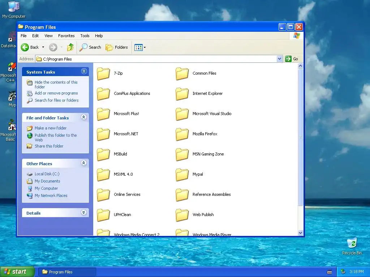Open the Help menu
Screen dimensions: 370x277
(x=99, y=36)
